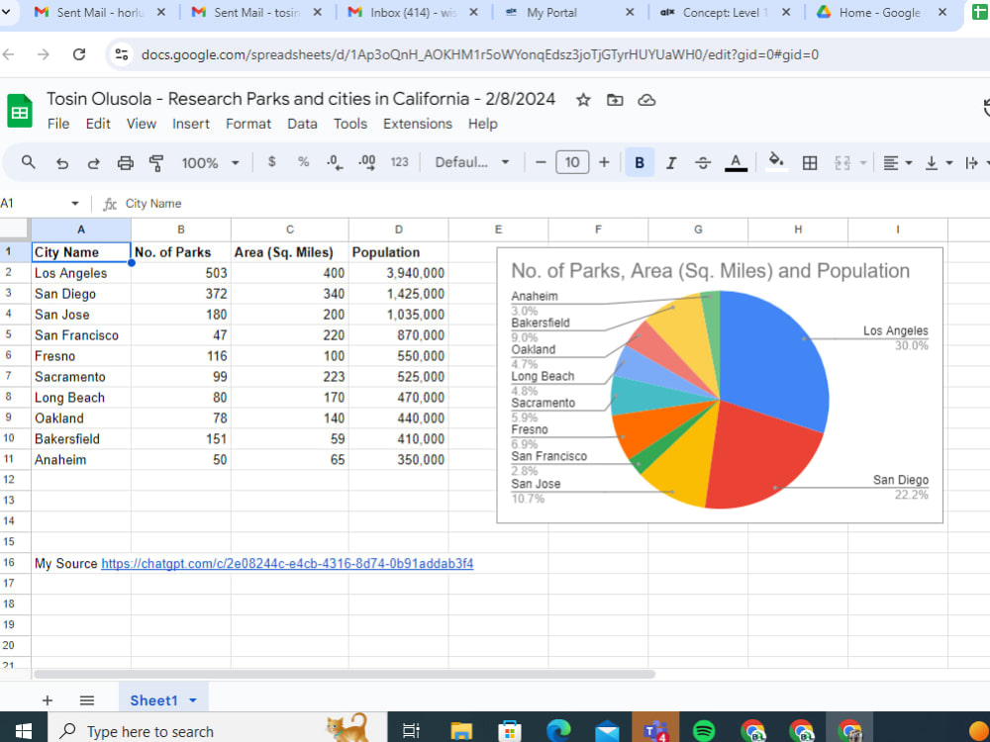Viewport: 990px width, 742px height.
Task: Open the Insert menu
Action: [x=191, y=124]
